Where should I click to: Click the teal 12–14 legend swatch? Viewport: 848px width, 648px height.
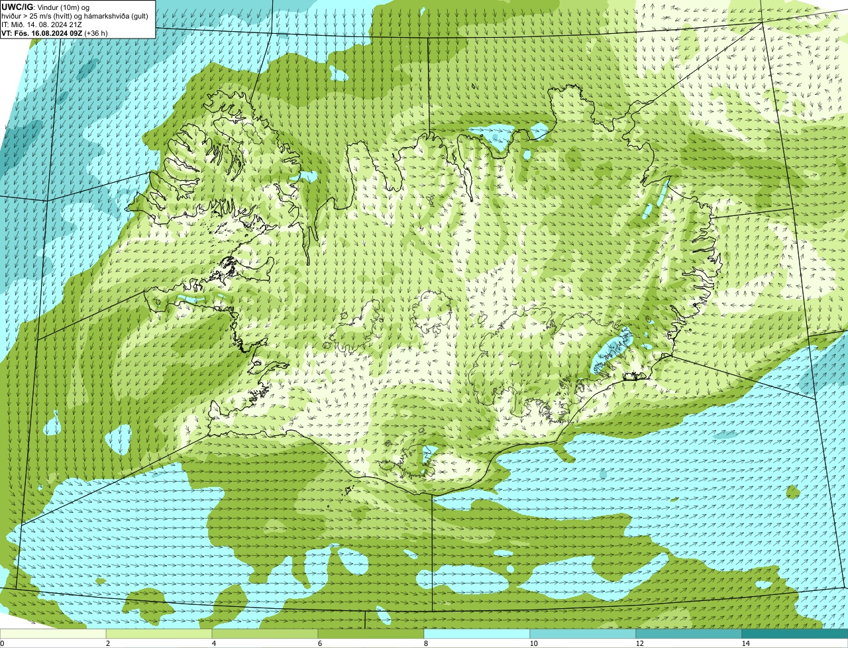[689, 633]
